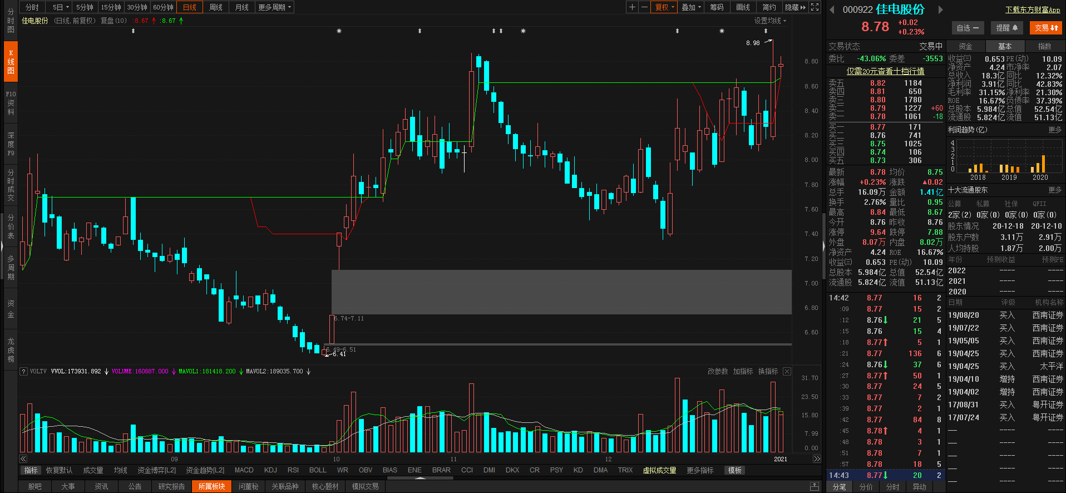Select 19/08/20 西南证券 rating row
Image resolution: width=1066 pixels, height=493 pixels.
(1005, 315)
